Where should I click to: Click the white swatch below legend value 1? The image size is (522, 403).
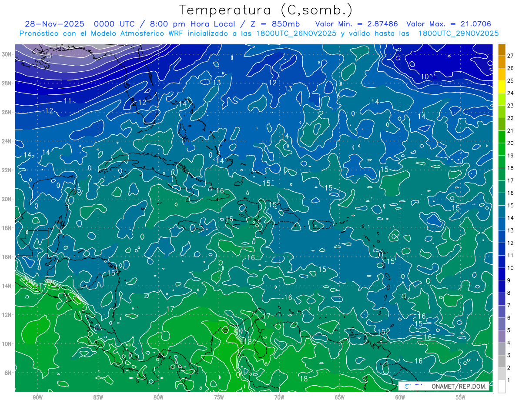(x=502, y=386)
